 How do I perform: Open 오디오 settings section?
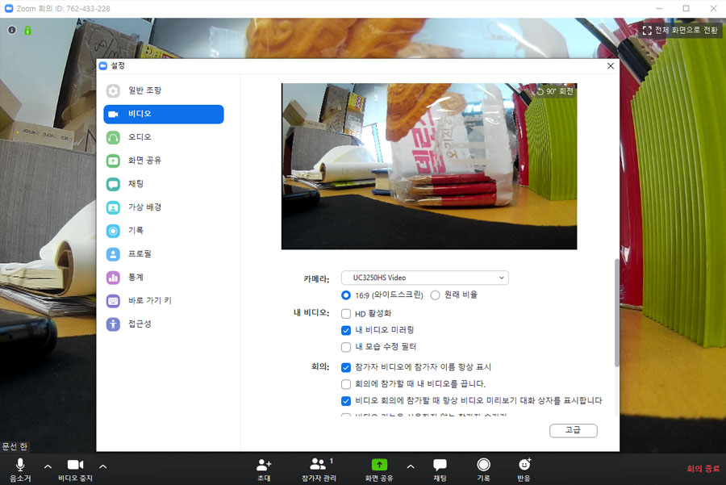click(x=164, y=137)
